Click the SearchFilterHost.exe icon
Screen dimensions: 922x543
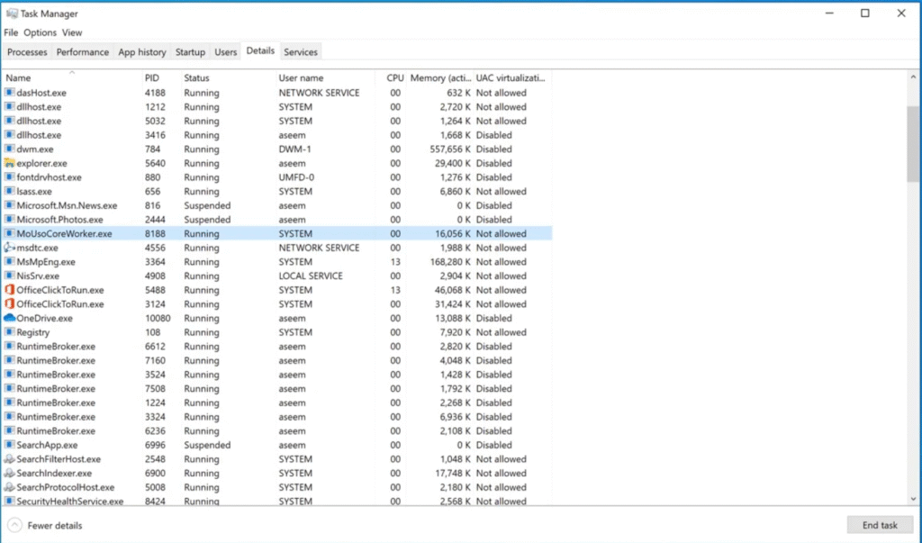point(10,459)
